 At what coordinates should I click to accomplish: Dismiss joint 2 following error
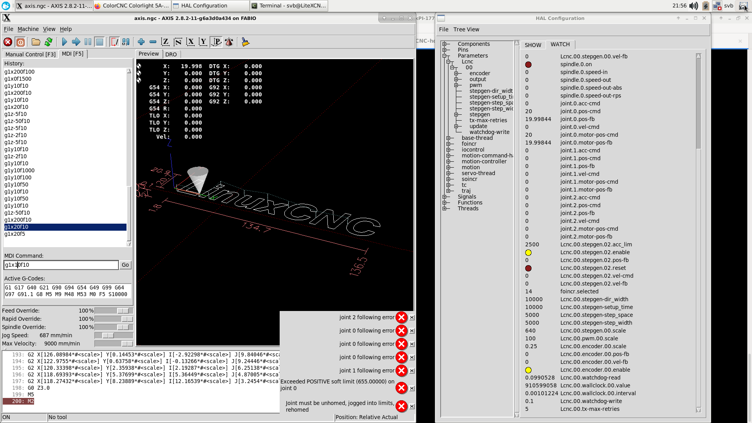coord(412,318)
